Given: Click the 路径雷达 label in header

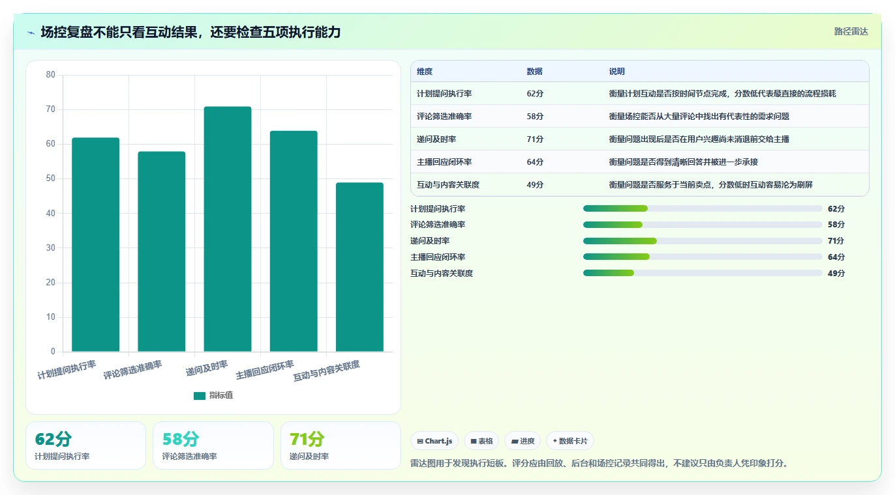Looking at the screenshot, I should pos(851,31).
